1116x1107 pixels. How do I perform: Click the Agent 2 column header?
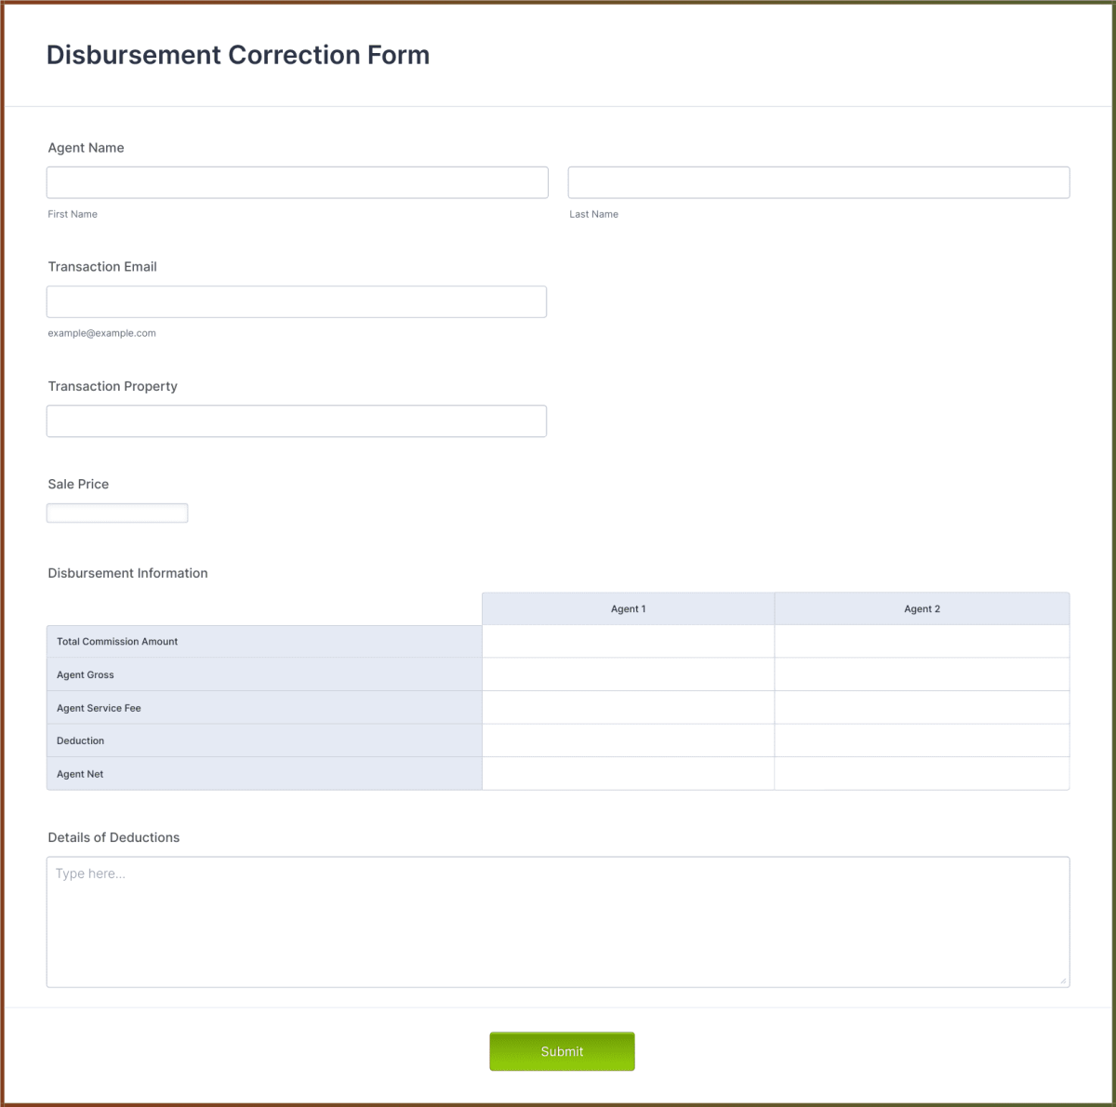[x=922, y=608]
